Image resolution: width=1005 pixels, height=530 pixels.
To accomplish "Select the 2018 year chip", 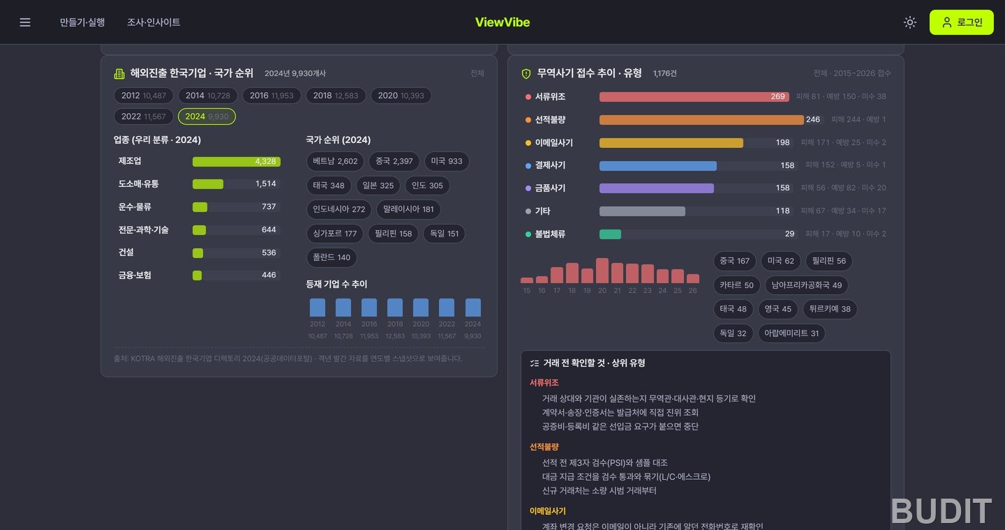I will [336, 96].
